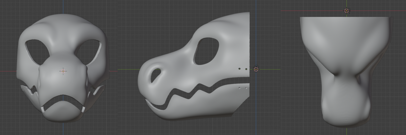The width and height of the screenshot is (406, 135).
Task: Click the eye hole in side view
Action: click(206, 51)
